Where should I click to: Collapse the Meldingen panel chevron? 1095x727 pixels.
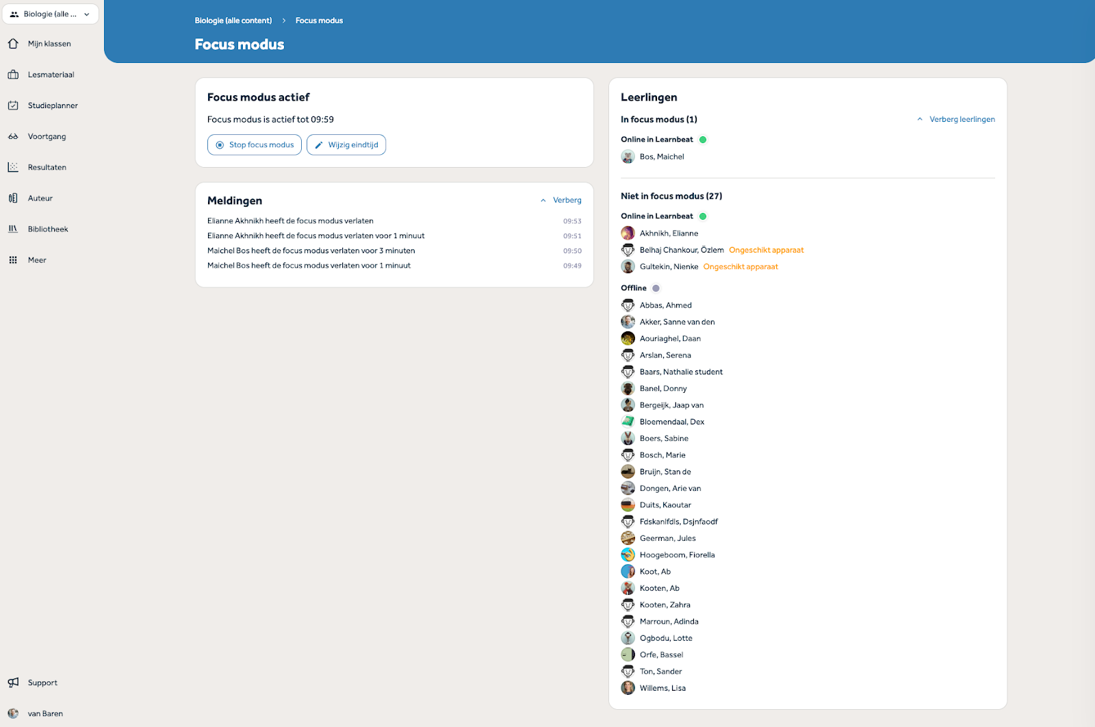tap(543, 201)
